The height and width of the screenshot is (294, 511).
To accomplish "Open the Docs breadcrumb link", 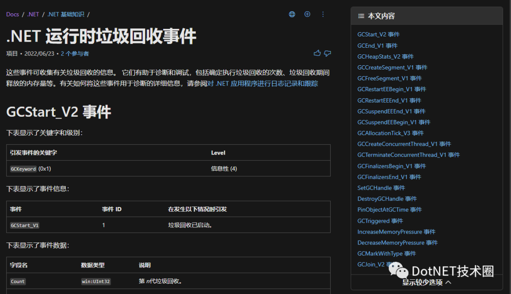I will (x=12, y=14).
